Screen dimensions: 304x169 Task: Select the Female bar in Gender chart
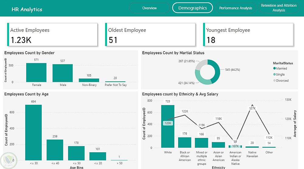pyautogui.click(x=36, y=72)
